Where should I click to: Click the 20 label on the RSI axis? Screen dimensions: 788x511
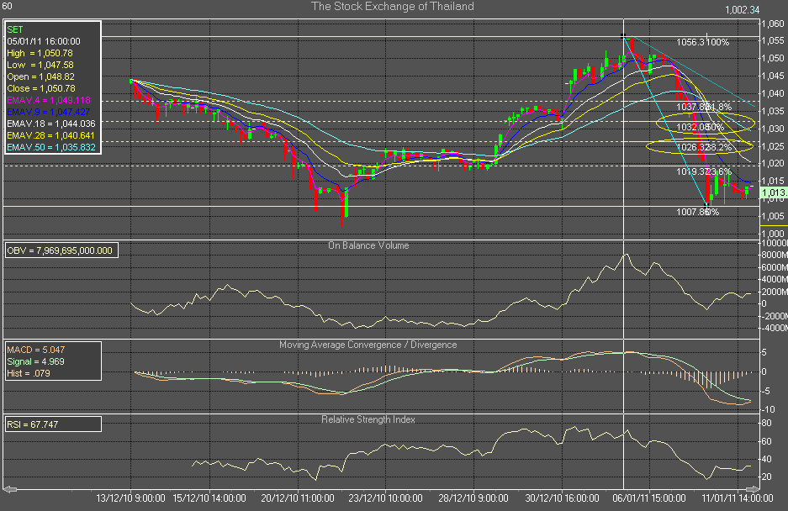[766, 477]
